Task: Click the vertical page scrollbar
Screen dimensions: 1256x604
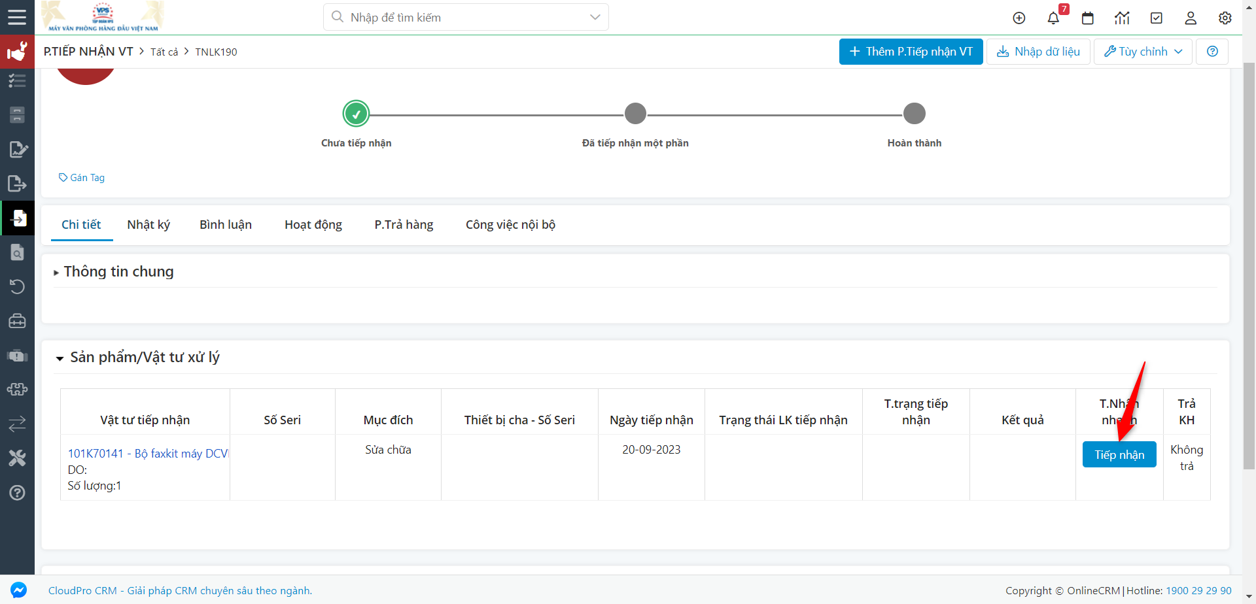Action: [x=1249, y=265]
